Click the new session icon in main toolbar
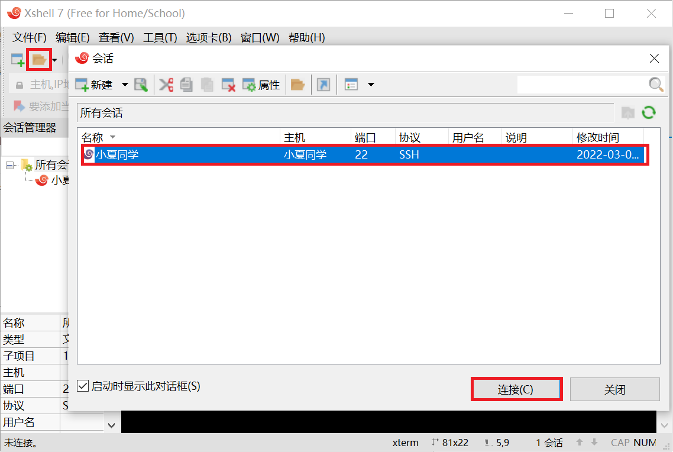673x452 pixels. (x=18, y=60)
